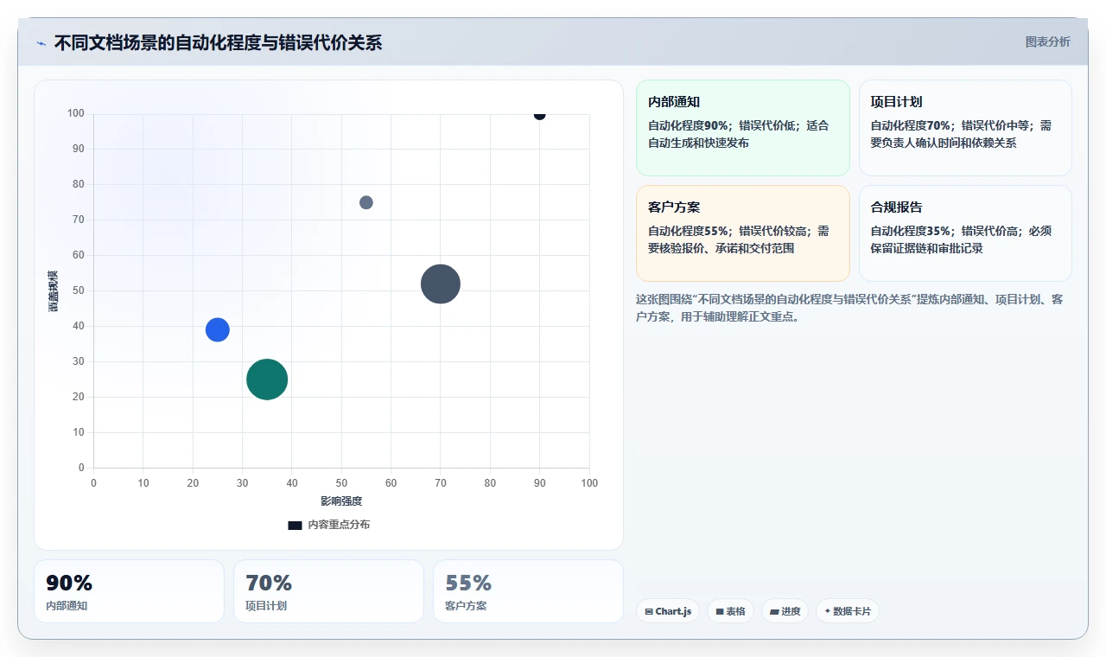Click the 表格 tag chip
This screenshot has height=657, width=1106.
pyautogui.click(x=730, y=611)
